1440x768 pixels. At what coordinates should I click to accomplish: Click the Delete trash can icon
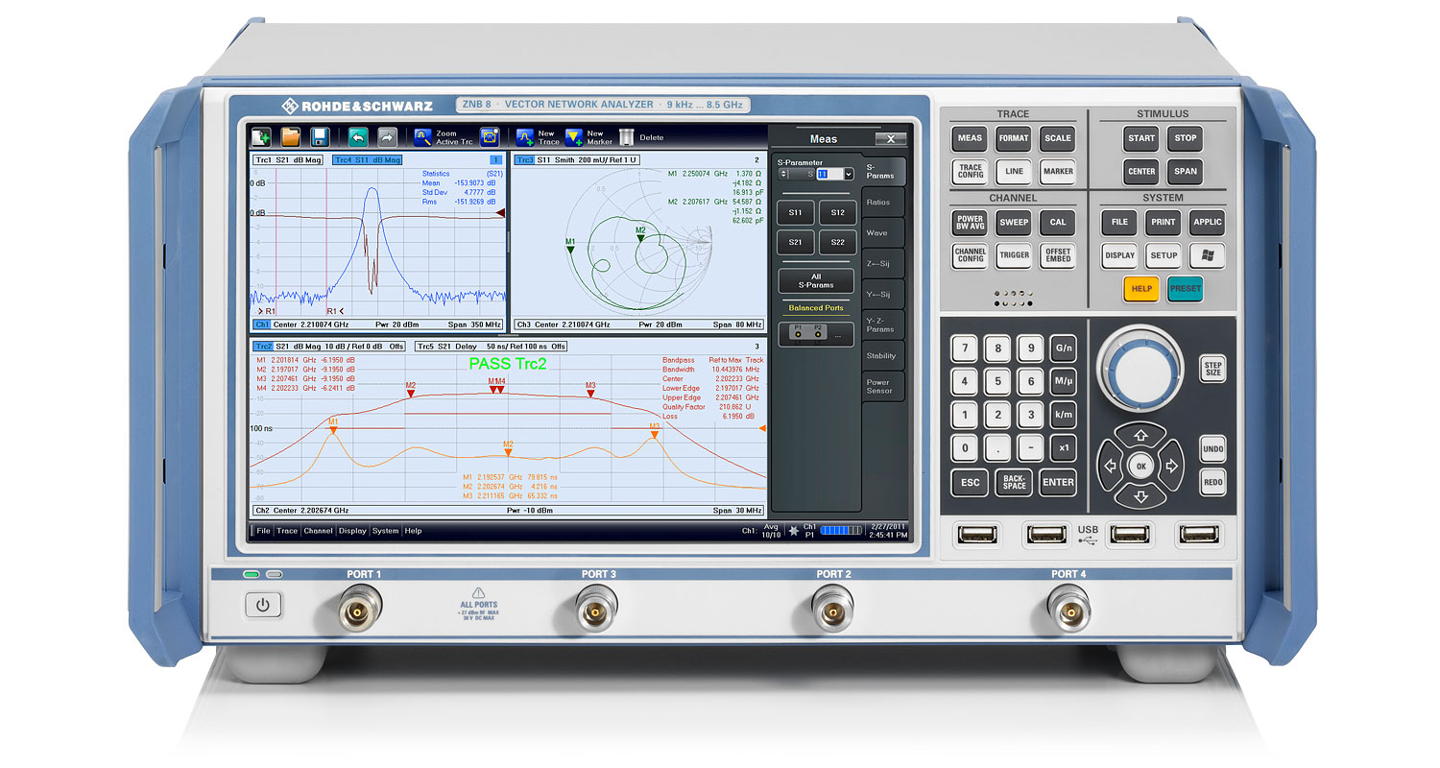click(626, 137)
